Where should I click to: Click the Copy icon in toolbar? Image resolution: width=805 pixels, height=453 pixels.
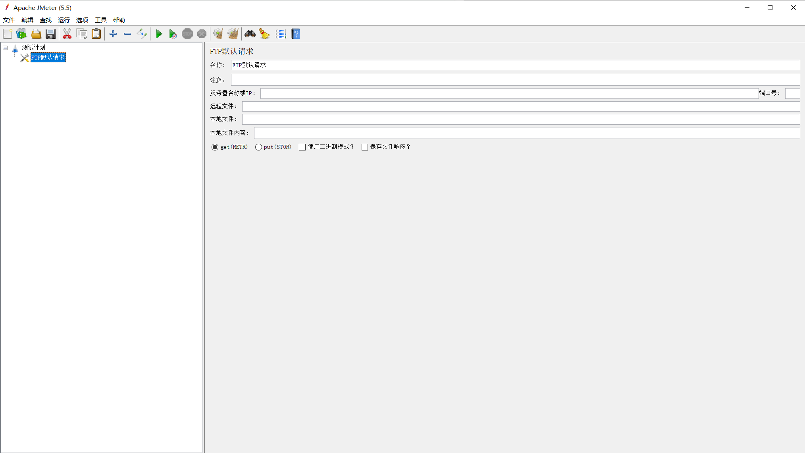[82, 34]
